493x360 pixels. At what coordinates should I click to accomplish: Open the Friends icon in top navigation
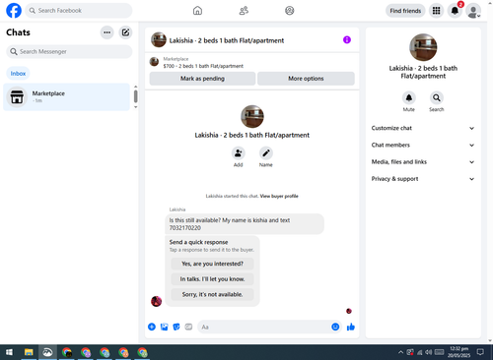click(x=244, y=11)
